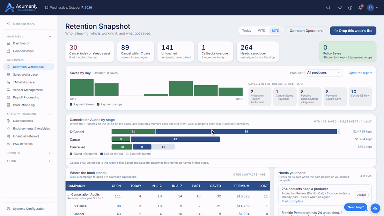384x216 pixels.
Task: Click the Vendor Management truck icon
Action: point(9,90)
